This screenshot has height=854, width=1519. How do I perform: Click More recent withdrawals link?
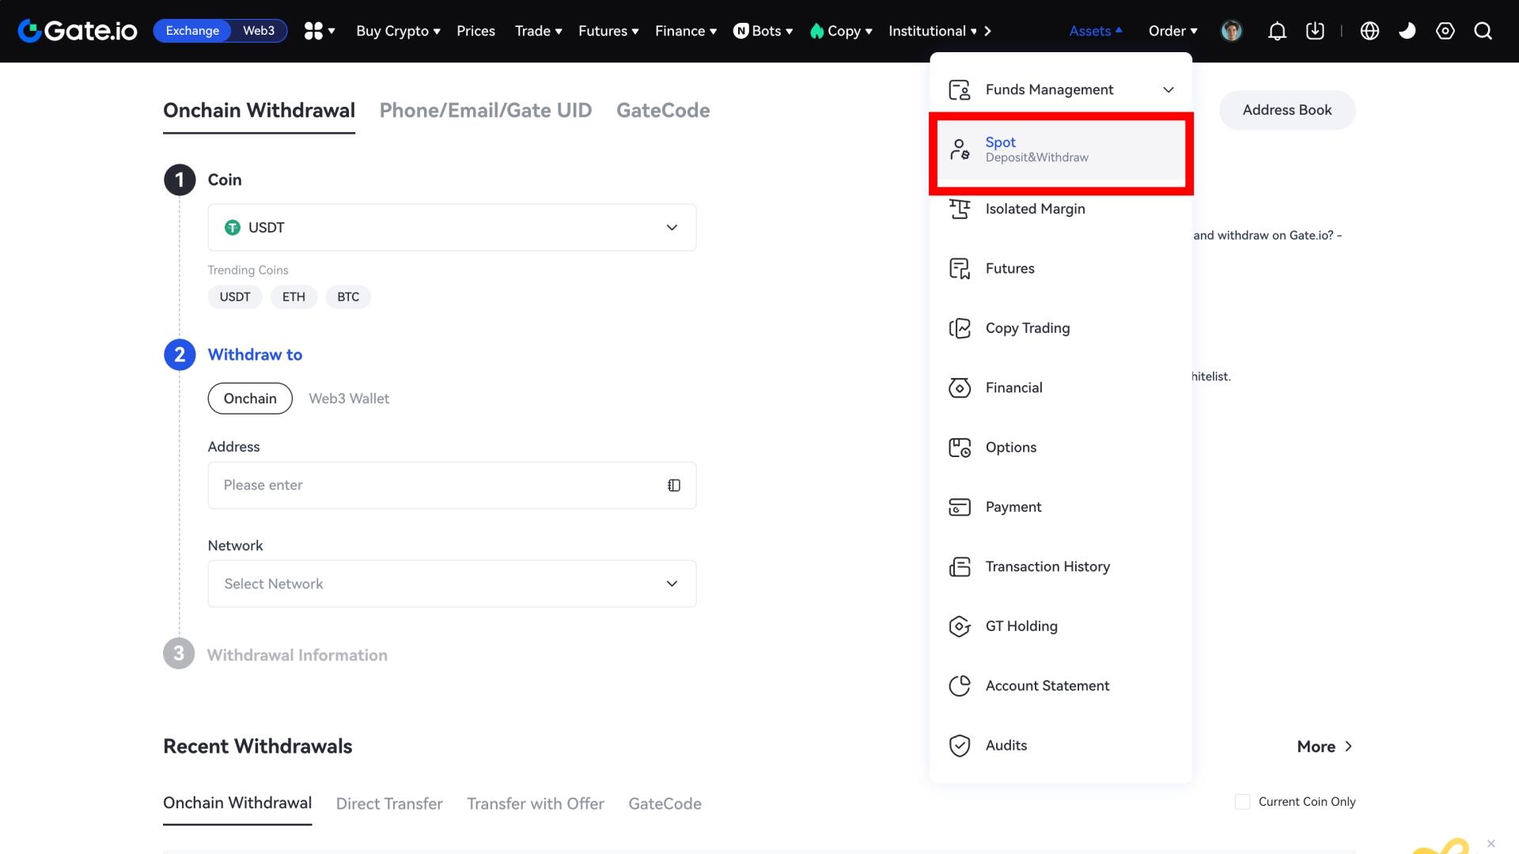coord(1325,746)
